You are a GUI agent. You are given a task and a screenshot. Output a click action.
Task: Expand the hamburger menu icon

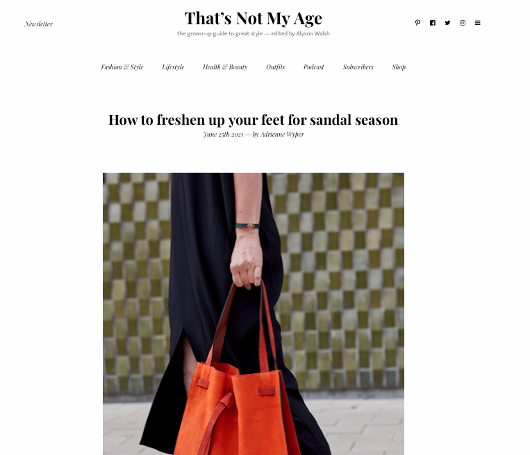[478, 23]
